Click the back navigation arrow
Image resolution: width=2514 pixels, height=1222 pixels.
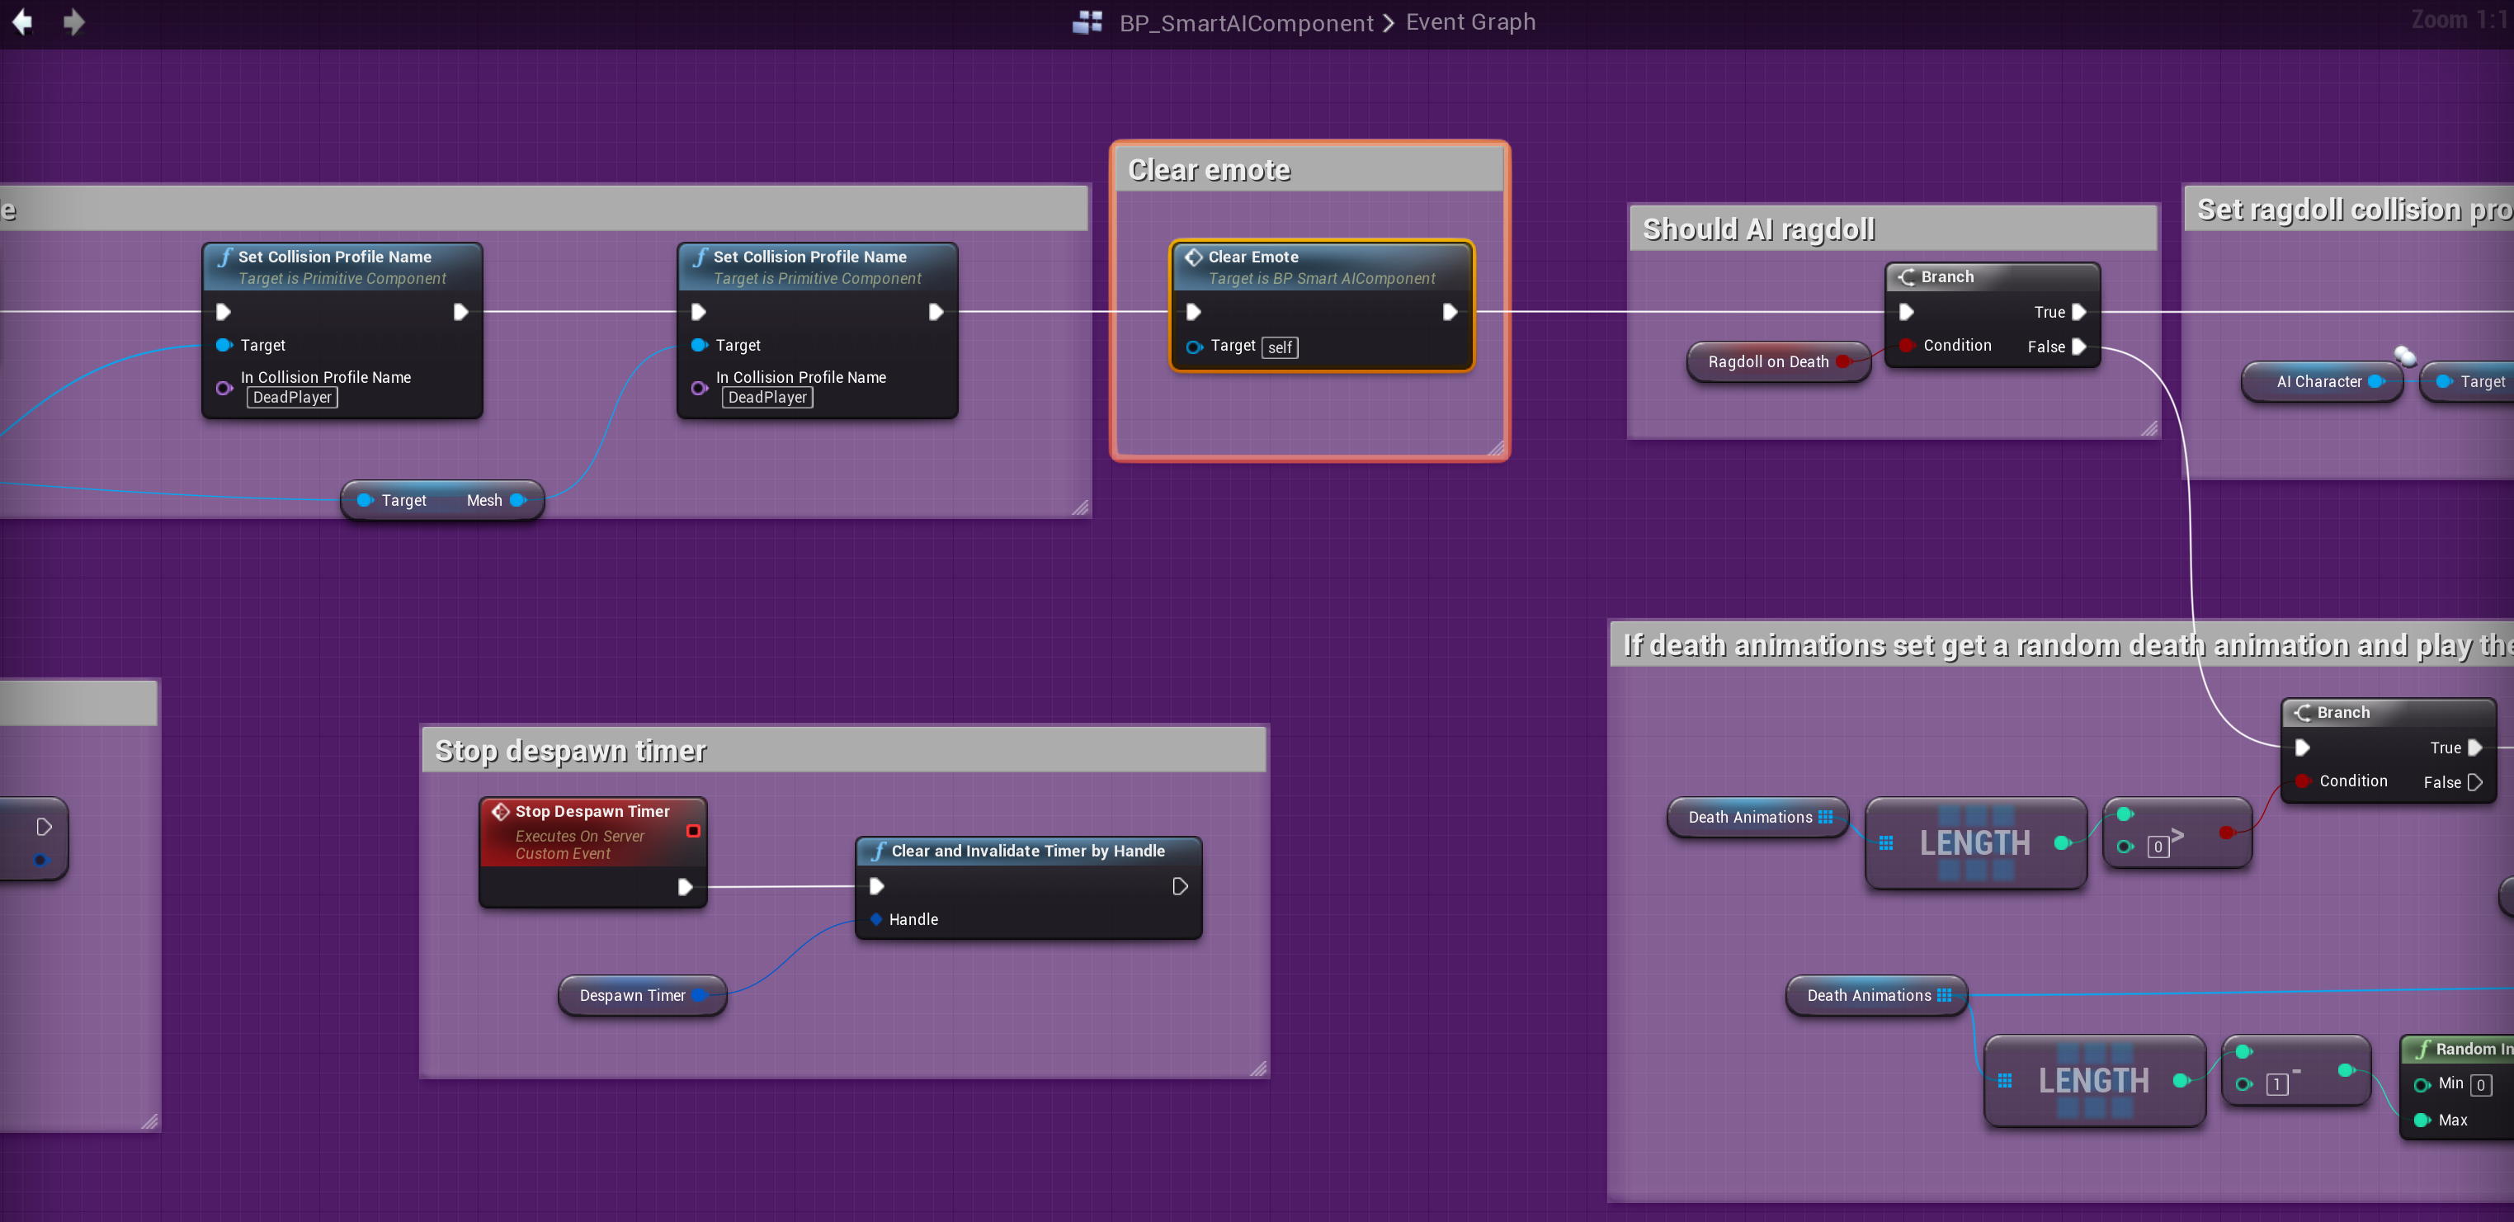point(21,21)
